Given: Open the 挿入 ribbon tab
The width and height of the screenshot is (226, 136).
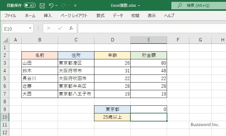Looking at the screenshot, I should 48,15.
